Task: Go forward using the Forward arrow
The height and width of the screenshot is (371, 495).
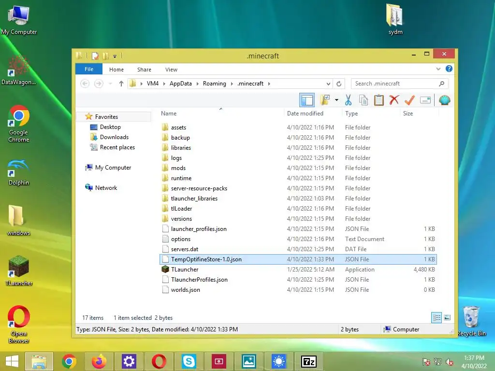Action: pyautogui.click(x=99, y=84)
